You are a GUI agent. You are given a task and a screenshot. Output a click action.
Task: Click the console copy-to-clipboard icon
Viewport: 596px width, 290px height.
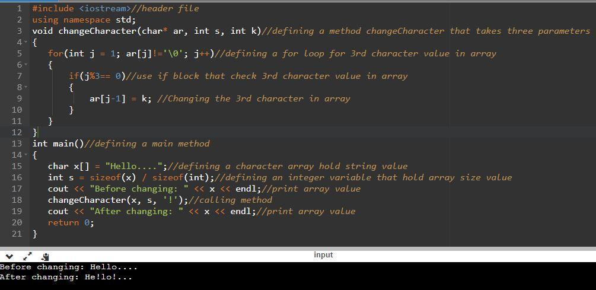click(x=45, y=257)
